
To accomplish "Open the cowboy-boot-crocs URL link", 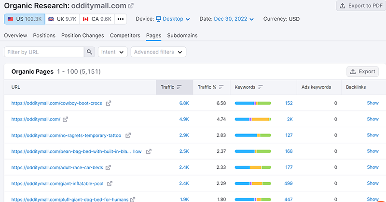I will (56, 103).
